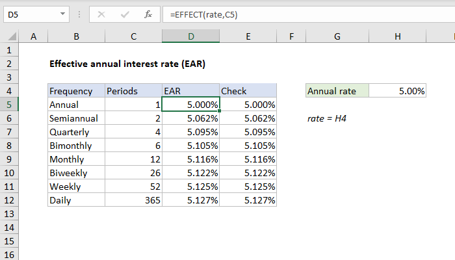Viewport: 455px width, 260px height.
Task: Click the Periods cell with value 4
Action: 133,132
